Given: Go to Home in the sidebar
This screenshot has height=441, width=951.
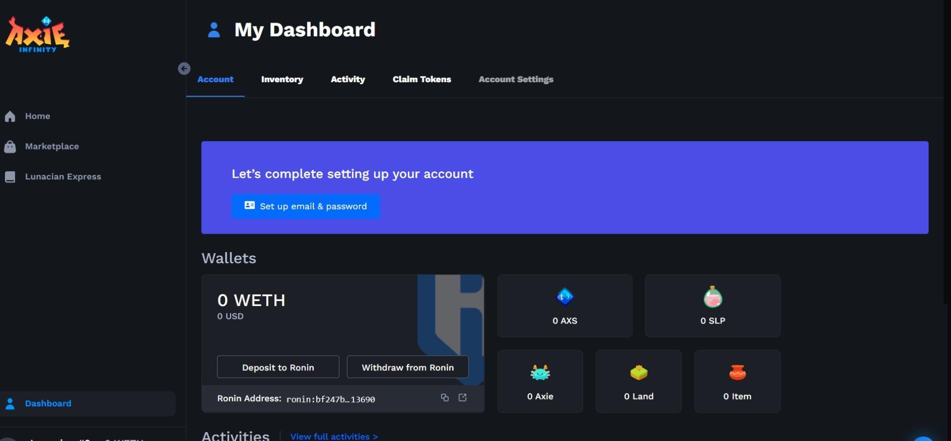Looking at the screenshot, I should pyautogui.click(x=37, y=116).
